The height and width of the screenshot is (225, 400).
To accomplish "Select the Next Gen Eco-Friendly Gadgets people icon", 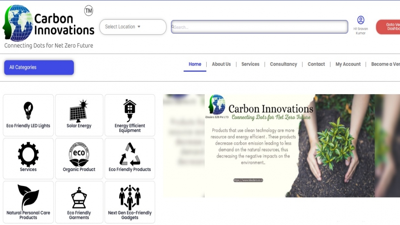I will (130, 197).
